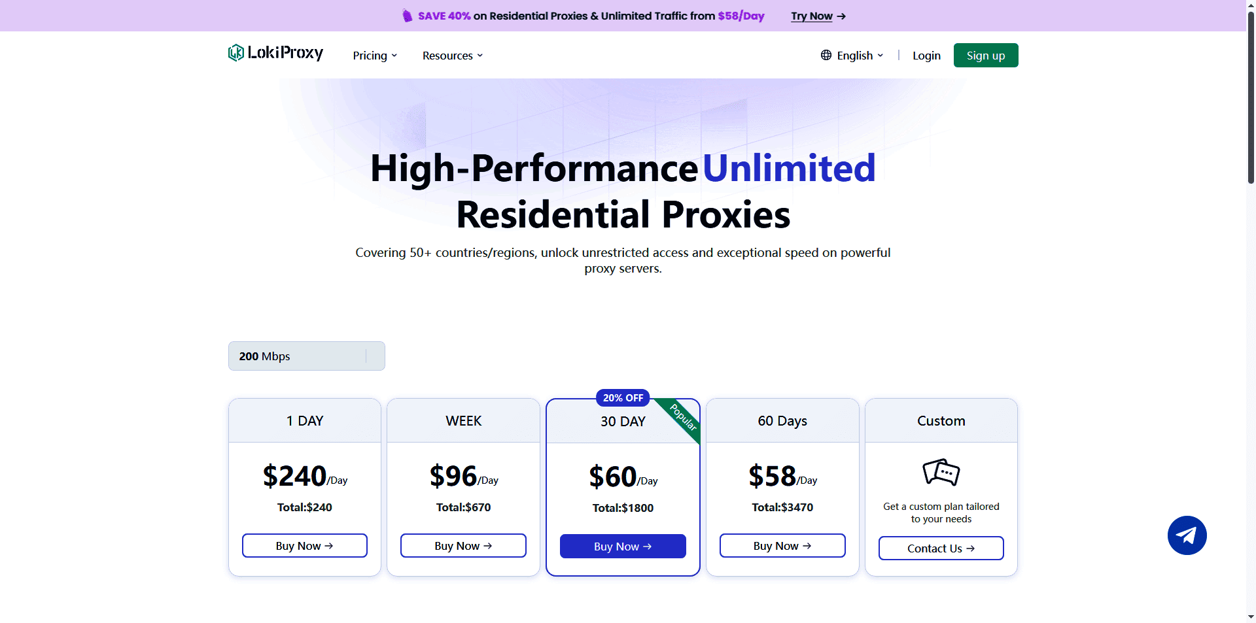This screenshot has width=1256, height=623.
Task: Click the page vertical scrollbar thumb
Action: 1251,98
